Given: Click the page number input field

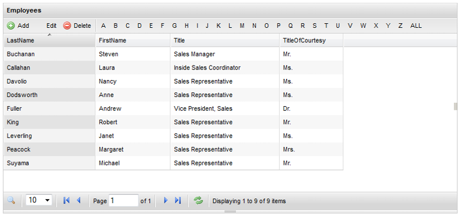Looking at the screenshot, I should tap(123, 200).
